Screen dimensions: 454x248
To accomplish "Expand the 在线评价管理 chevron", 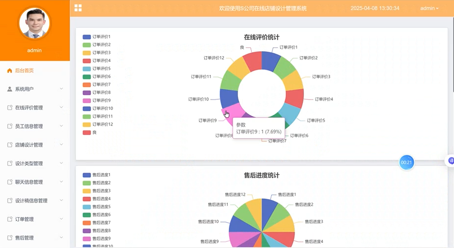I will pyautogui.click(x=61, y=108).
